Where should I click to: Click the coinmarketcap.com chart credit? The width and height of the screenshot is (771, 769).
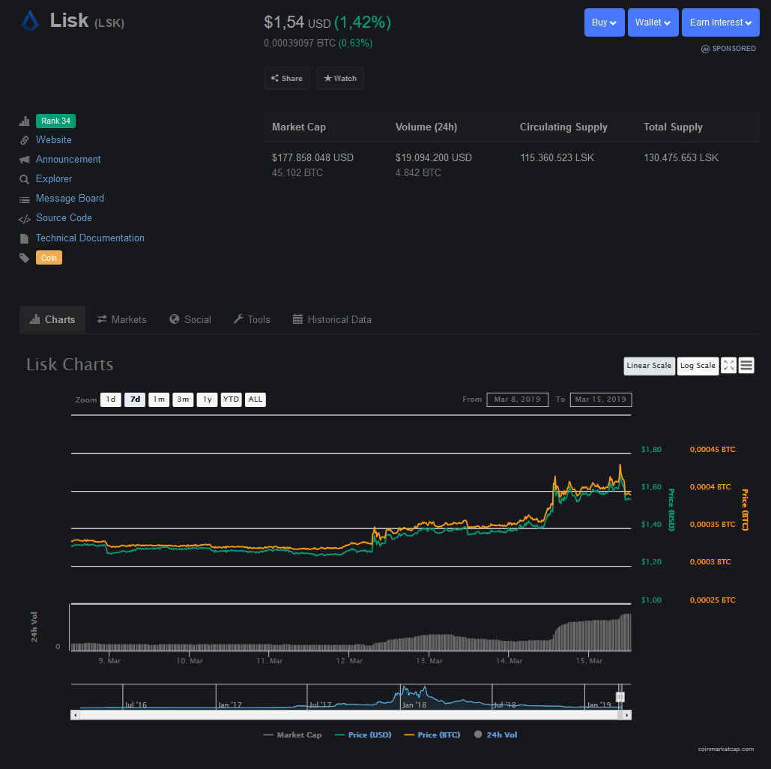[x=726, y=750]
